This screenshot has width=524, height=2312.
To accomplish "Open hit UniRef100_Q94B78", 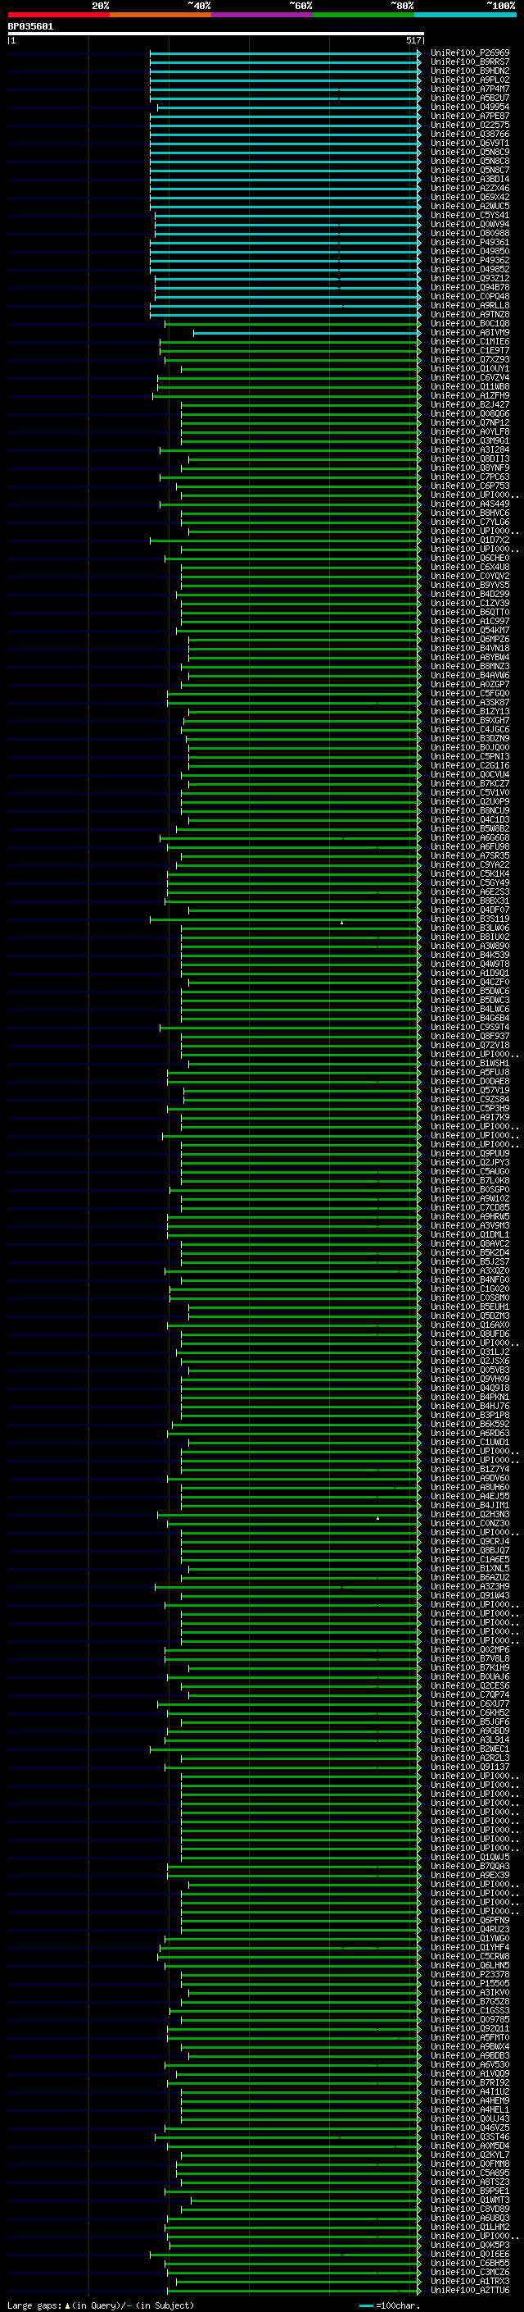I will [470, 287].
